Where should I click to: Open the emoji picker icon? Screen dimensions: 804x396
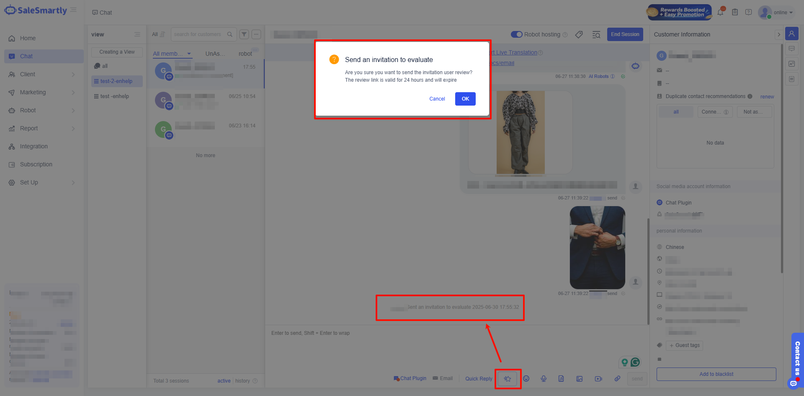(526, 379)
